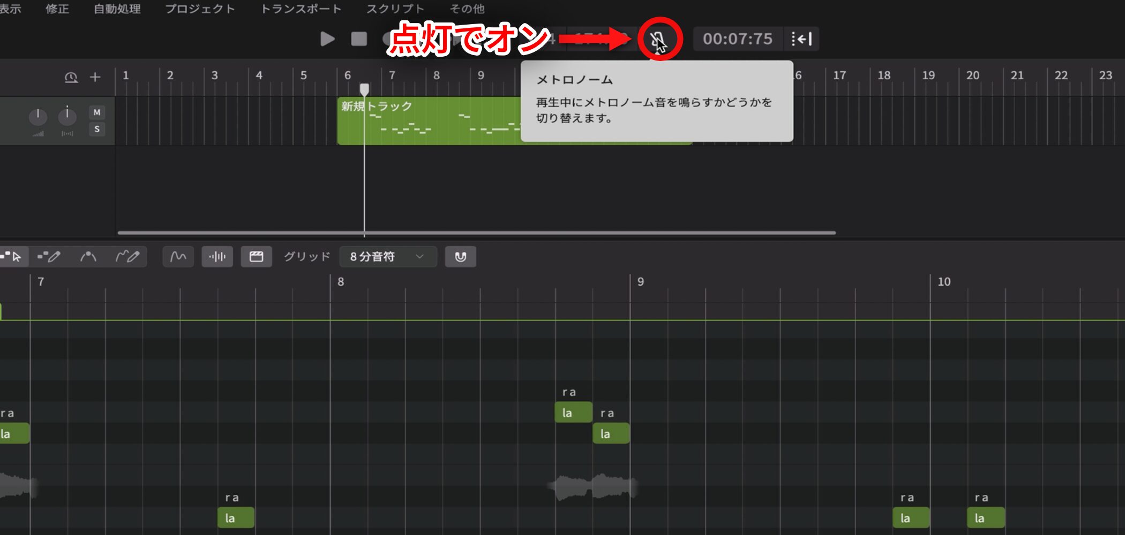This screenshot has height=535, width=1125.
Task: Solo the track with the S button
Action: pos(97,129)
